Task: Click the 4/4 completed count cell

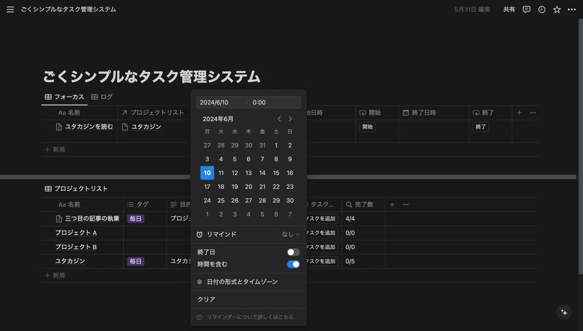Action: pyautogui.click(x=363, y=219)
